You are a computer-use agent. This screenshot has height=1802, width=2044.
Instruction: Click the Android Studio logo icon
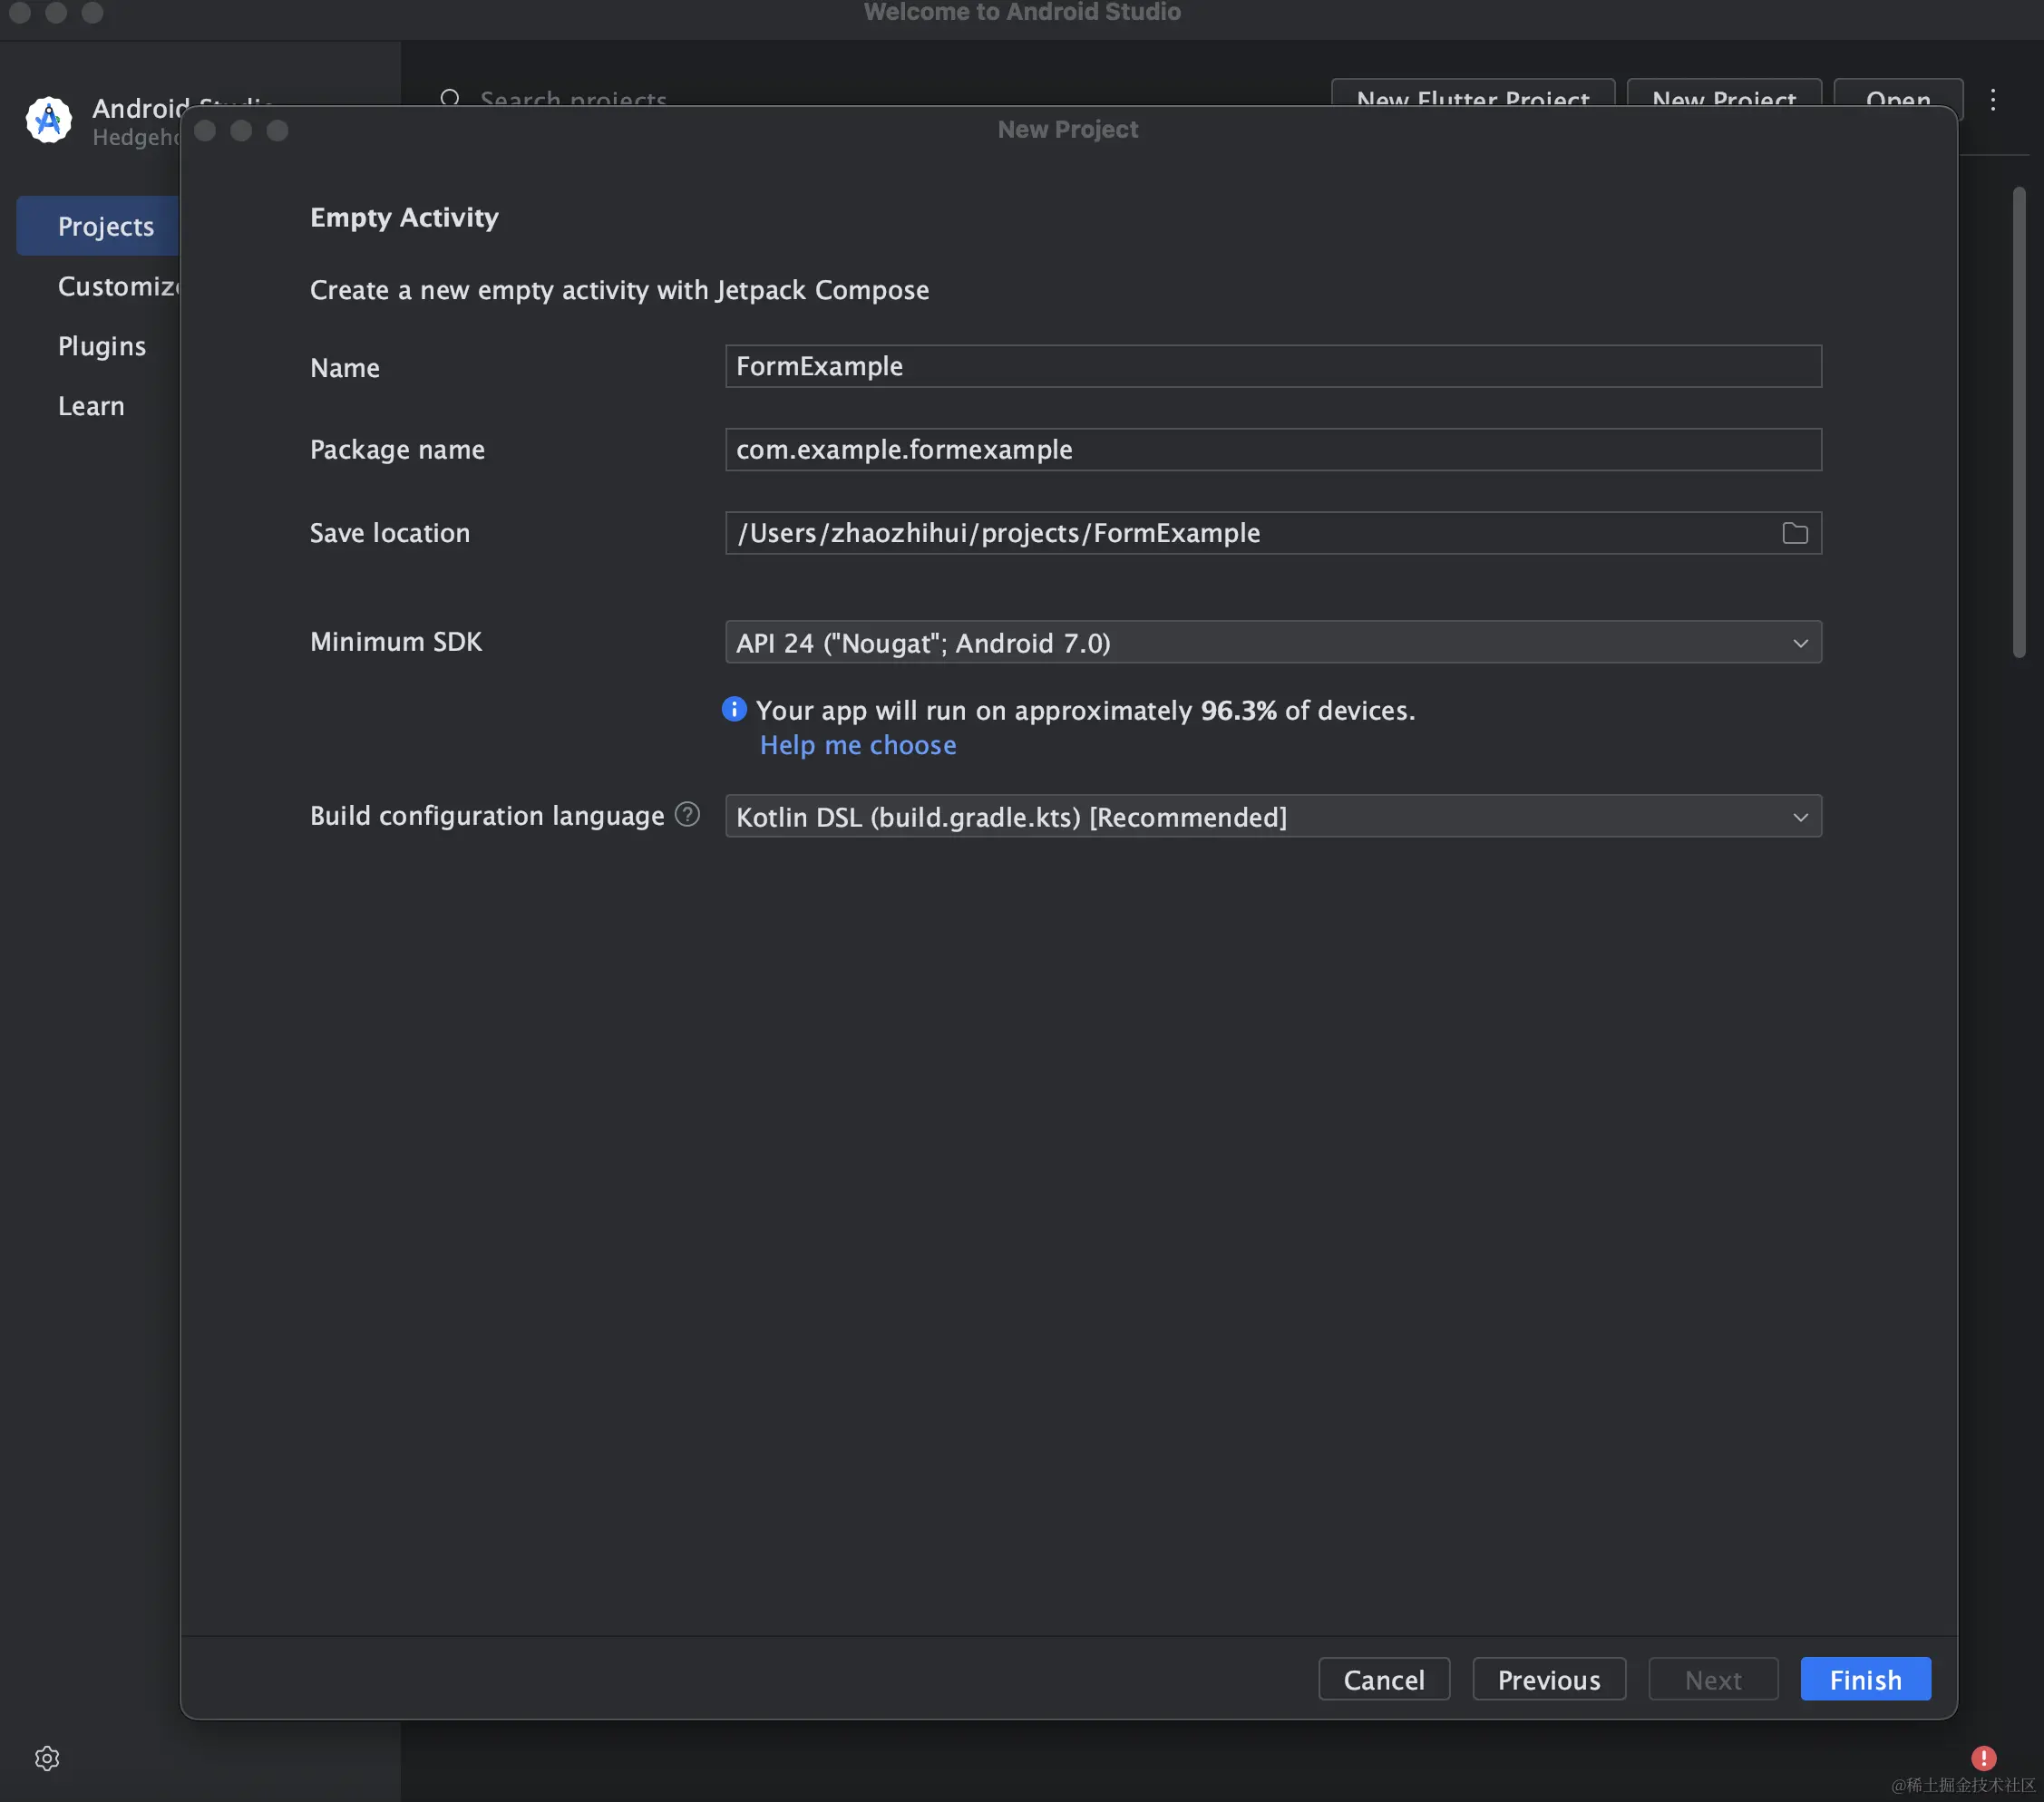(x=49, y=120)
